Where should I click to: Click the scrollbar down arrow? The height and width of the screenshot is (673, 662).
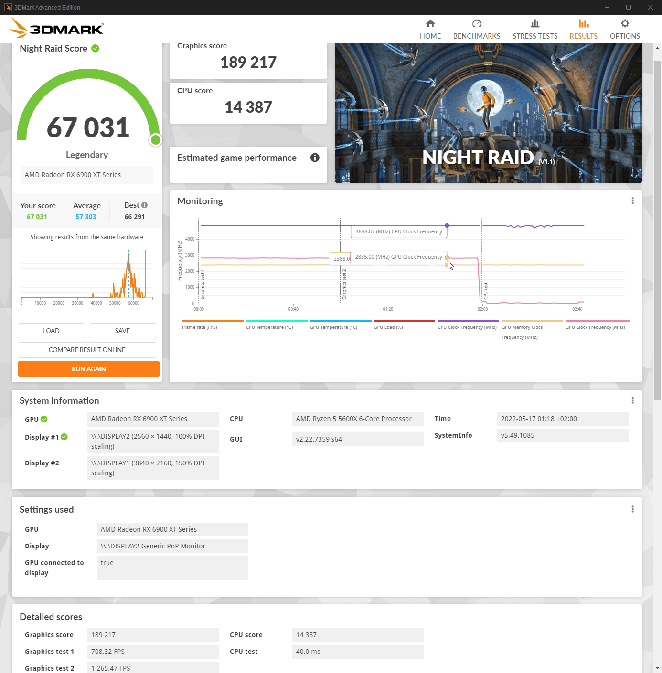tap(657, 668)
